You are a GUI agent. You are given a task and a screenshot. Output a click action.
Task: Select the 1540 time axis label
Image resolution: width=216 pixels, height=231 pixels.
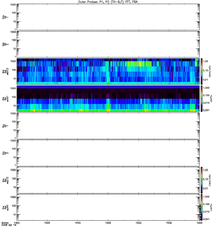point(169,223)
